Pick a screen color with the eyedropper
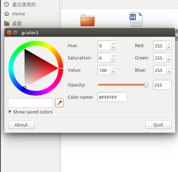The width and height of the screenshot is (178, 172). 59,103
